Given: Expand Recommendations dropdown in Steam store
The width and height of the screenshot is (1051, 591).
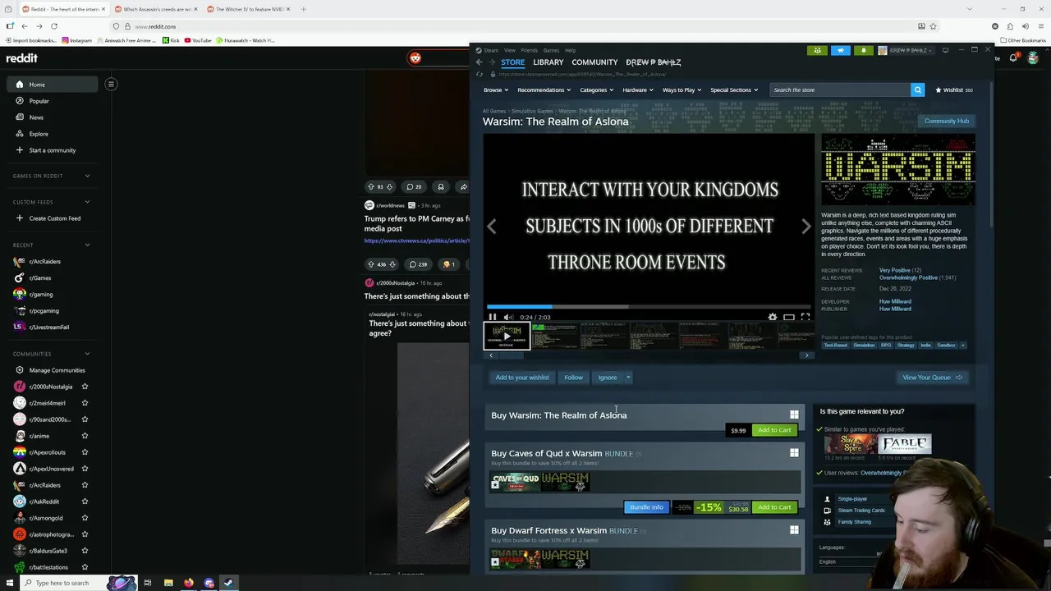Looking at the screenshot, I should pos(544,89).
